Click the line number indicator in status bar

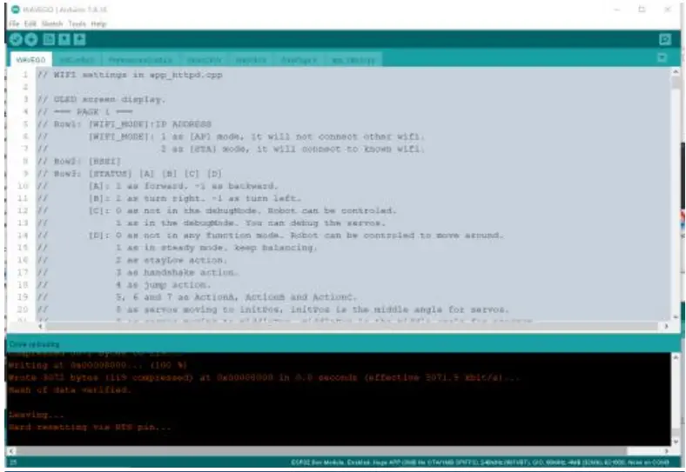13,462
